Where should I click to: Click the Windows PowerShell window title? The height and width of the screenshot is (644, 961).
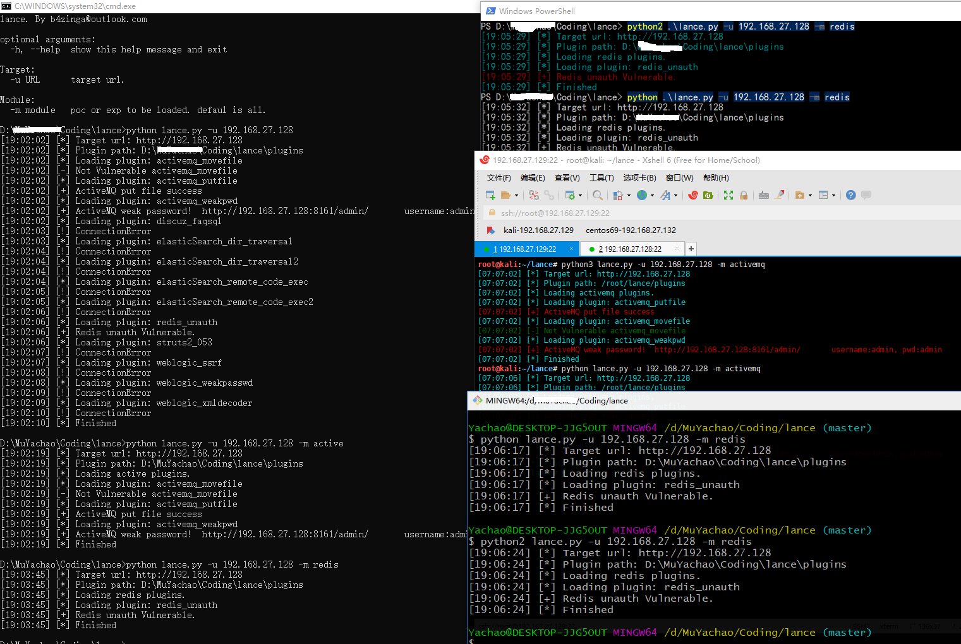[x=537, y=11]
